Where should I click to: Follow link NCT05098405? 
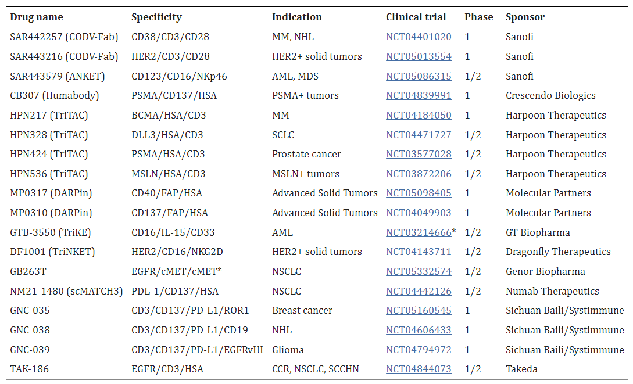pyautogui.click(x=419, y=193)
